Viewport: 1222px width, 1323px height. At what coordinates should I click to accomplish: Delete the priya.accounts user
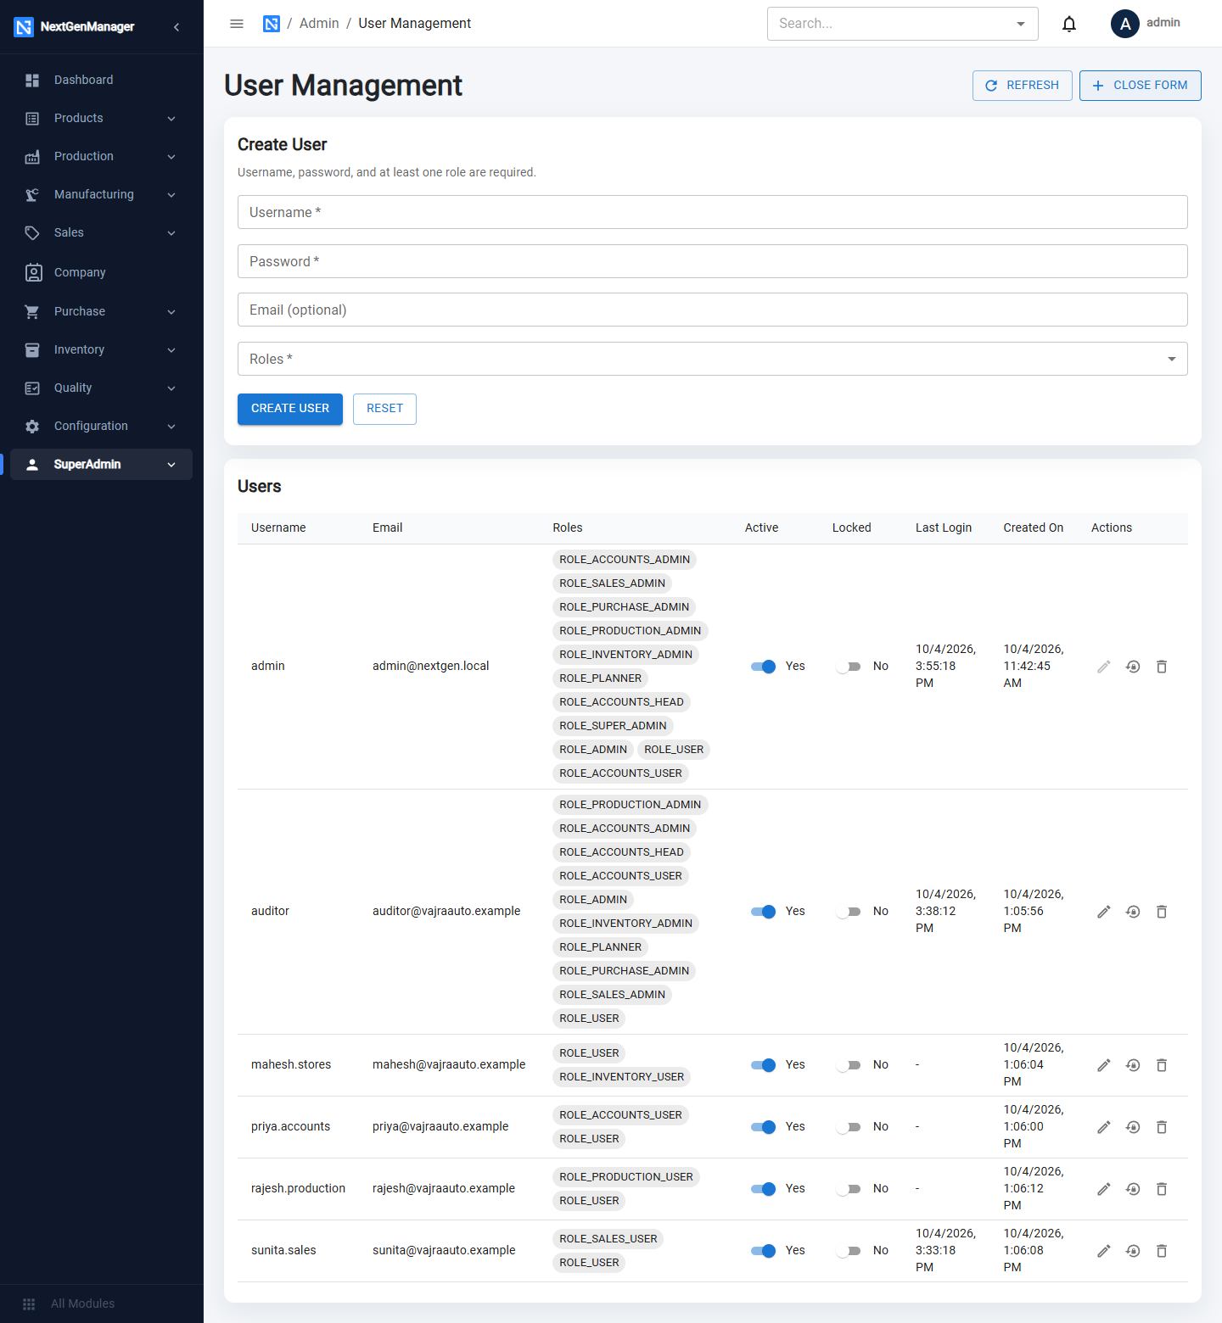click(x=1162, y=1127)
